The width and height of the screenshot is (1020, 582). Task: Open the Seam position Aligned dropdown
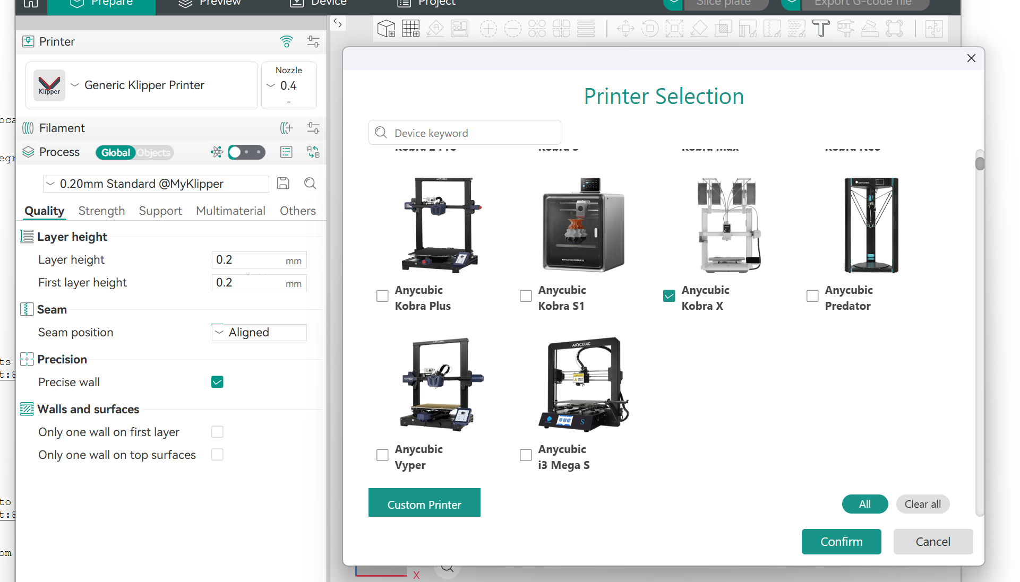259,333
